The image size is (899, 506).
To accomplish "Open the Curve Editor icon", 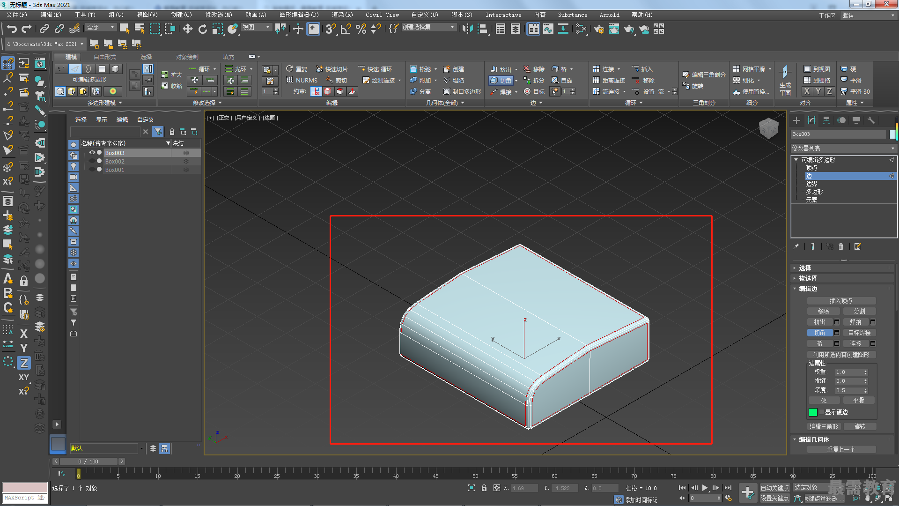I will pos(548,29).
